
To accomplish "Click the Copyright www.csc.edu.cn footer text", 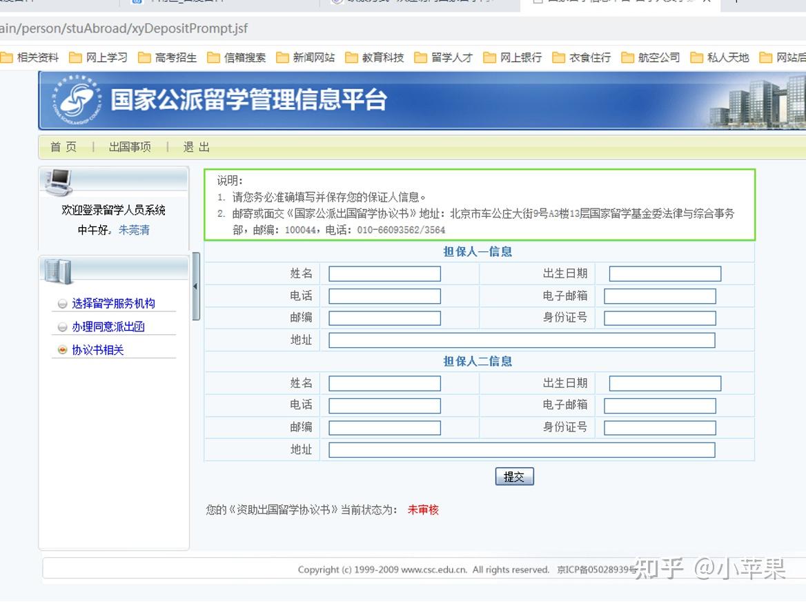I will click(x=423, y=570).
